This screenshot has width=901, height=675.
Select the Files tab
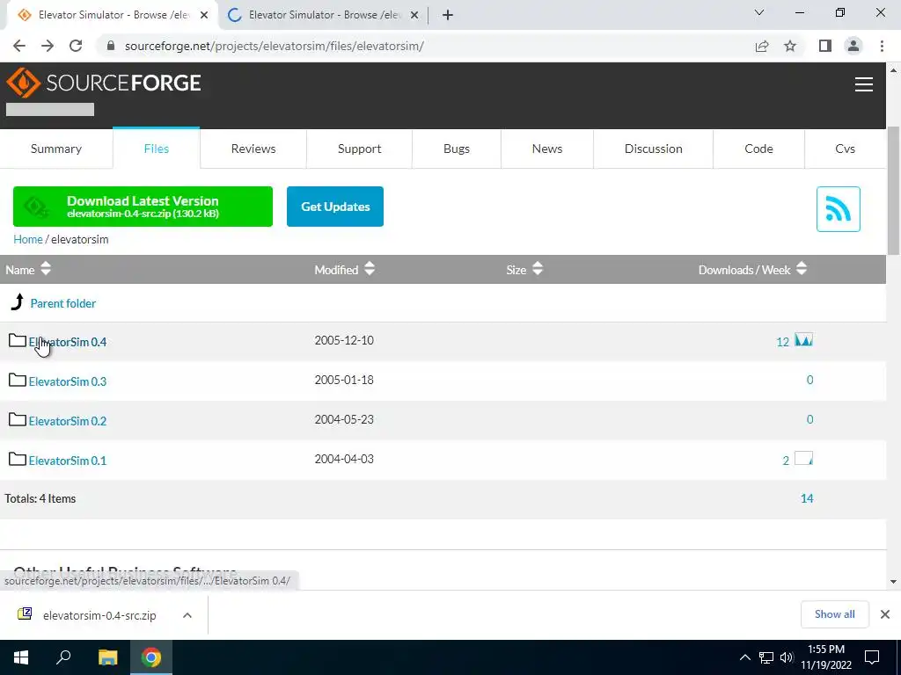click(157, 149)
